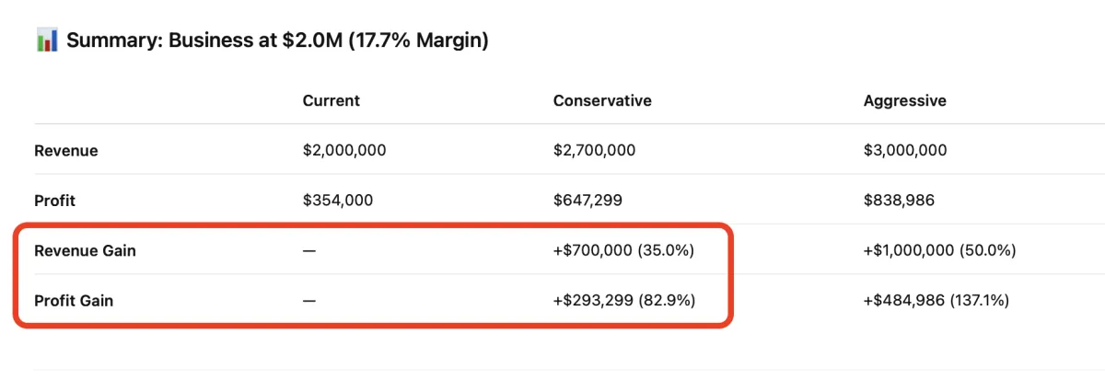
Task: Click the Revenue Gain row label
Action: click(x=85, y=250)
